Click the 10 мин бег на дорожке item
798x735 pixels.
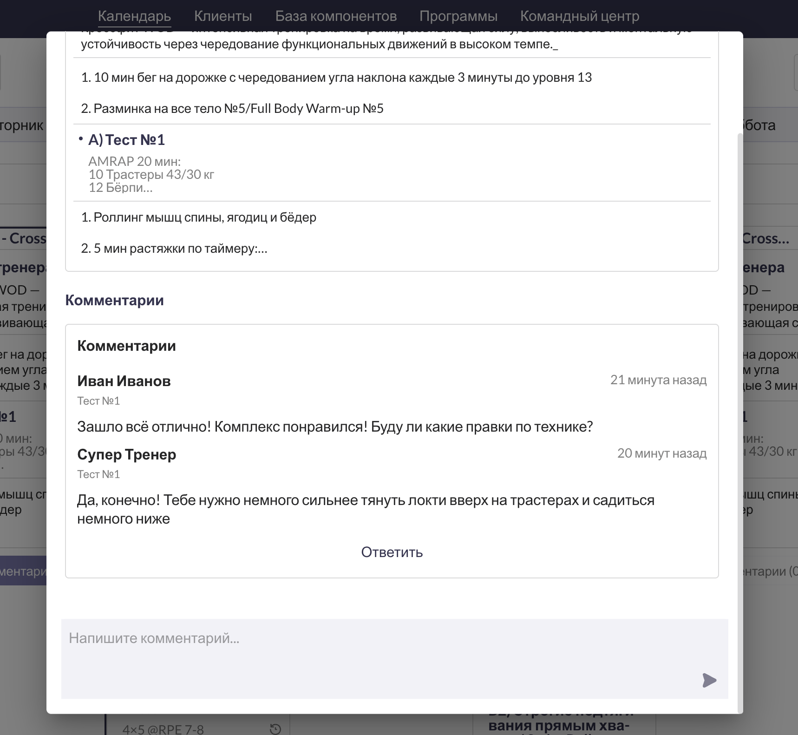point(337,78)
